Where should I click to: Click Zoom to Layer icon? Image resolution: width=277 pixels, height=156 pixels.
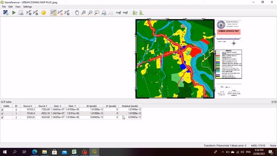coord(97,13)
